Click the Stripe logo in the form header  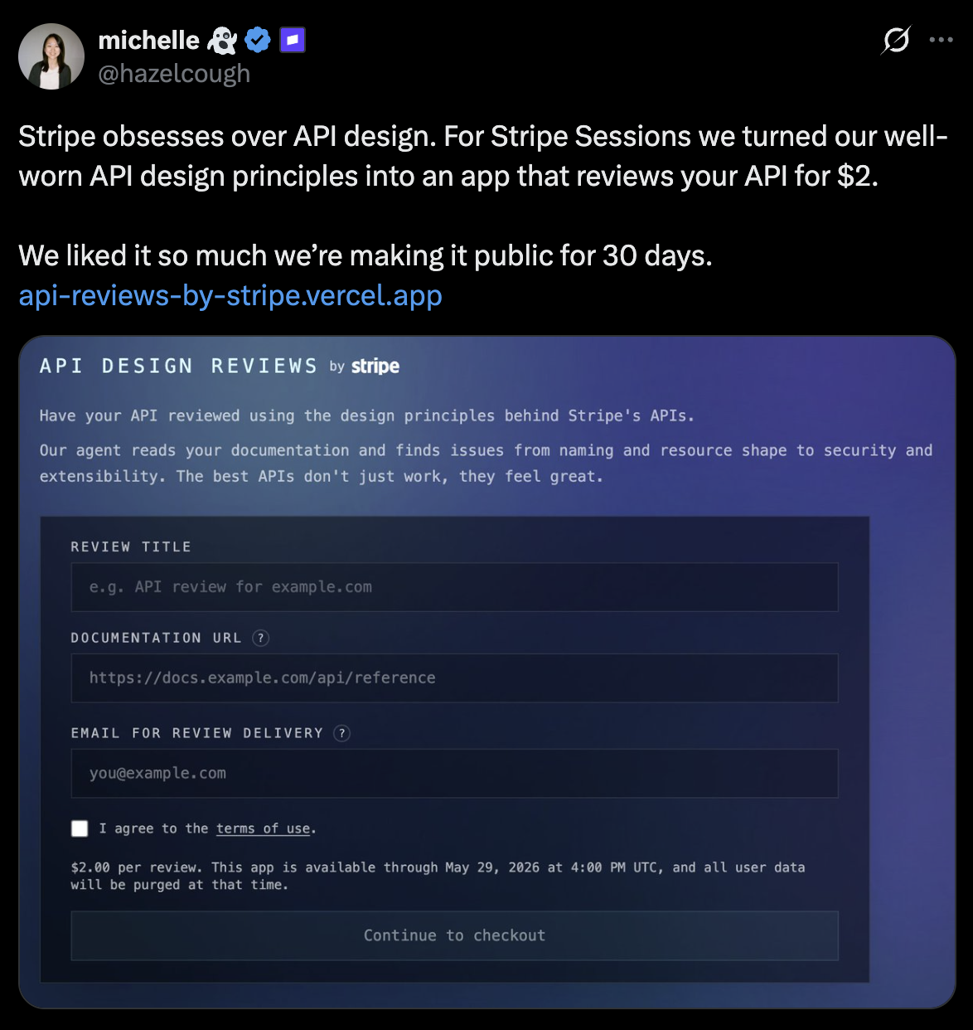click(375, 366)
